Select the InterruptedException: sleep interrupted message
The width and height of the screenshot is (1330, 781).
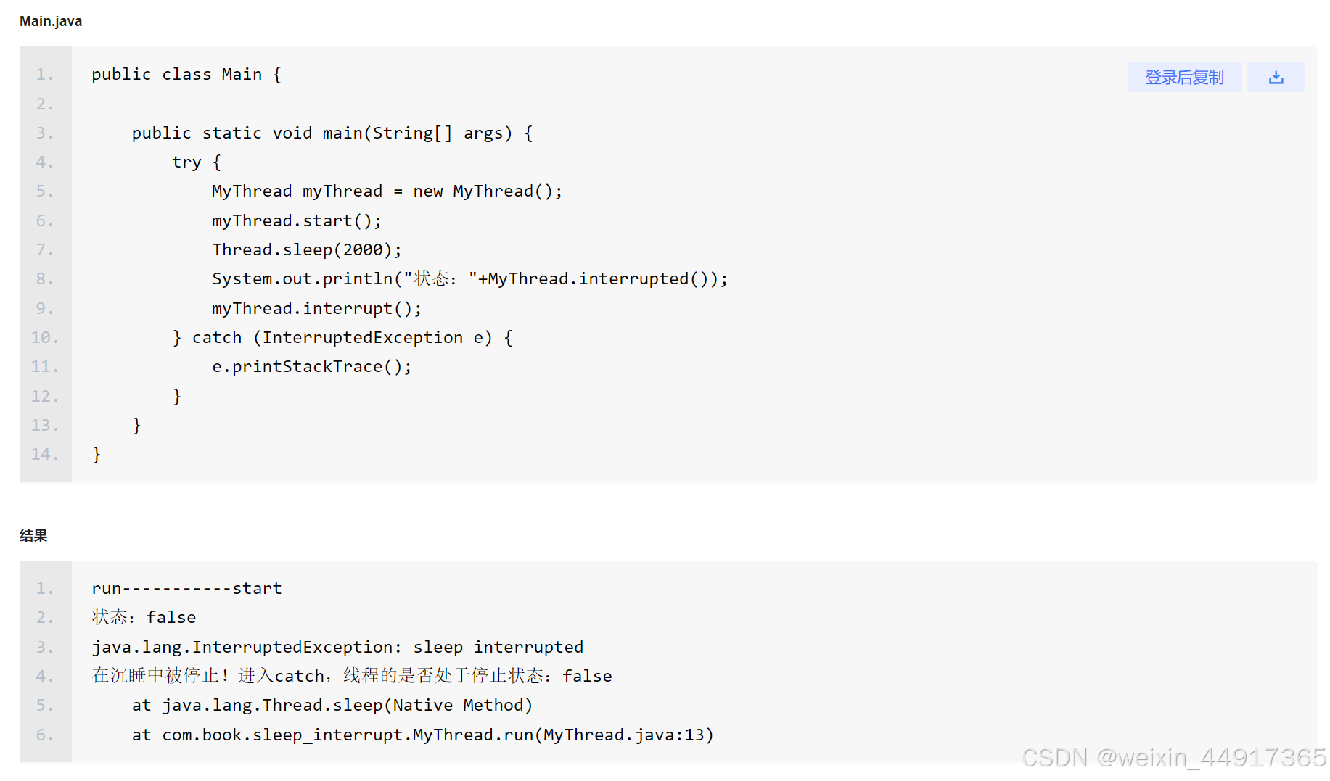(337, 646)
